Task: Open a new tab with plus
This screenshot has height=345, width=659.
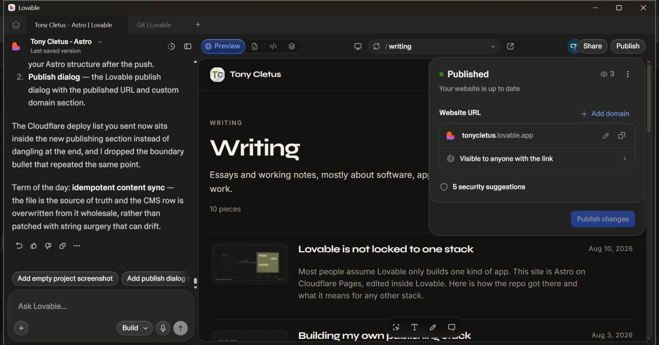Action: (x=198, y=25)
